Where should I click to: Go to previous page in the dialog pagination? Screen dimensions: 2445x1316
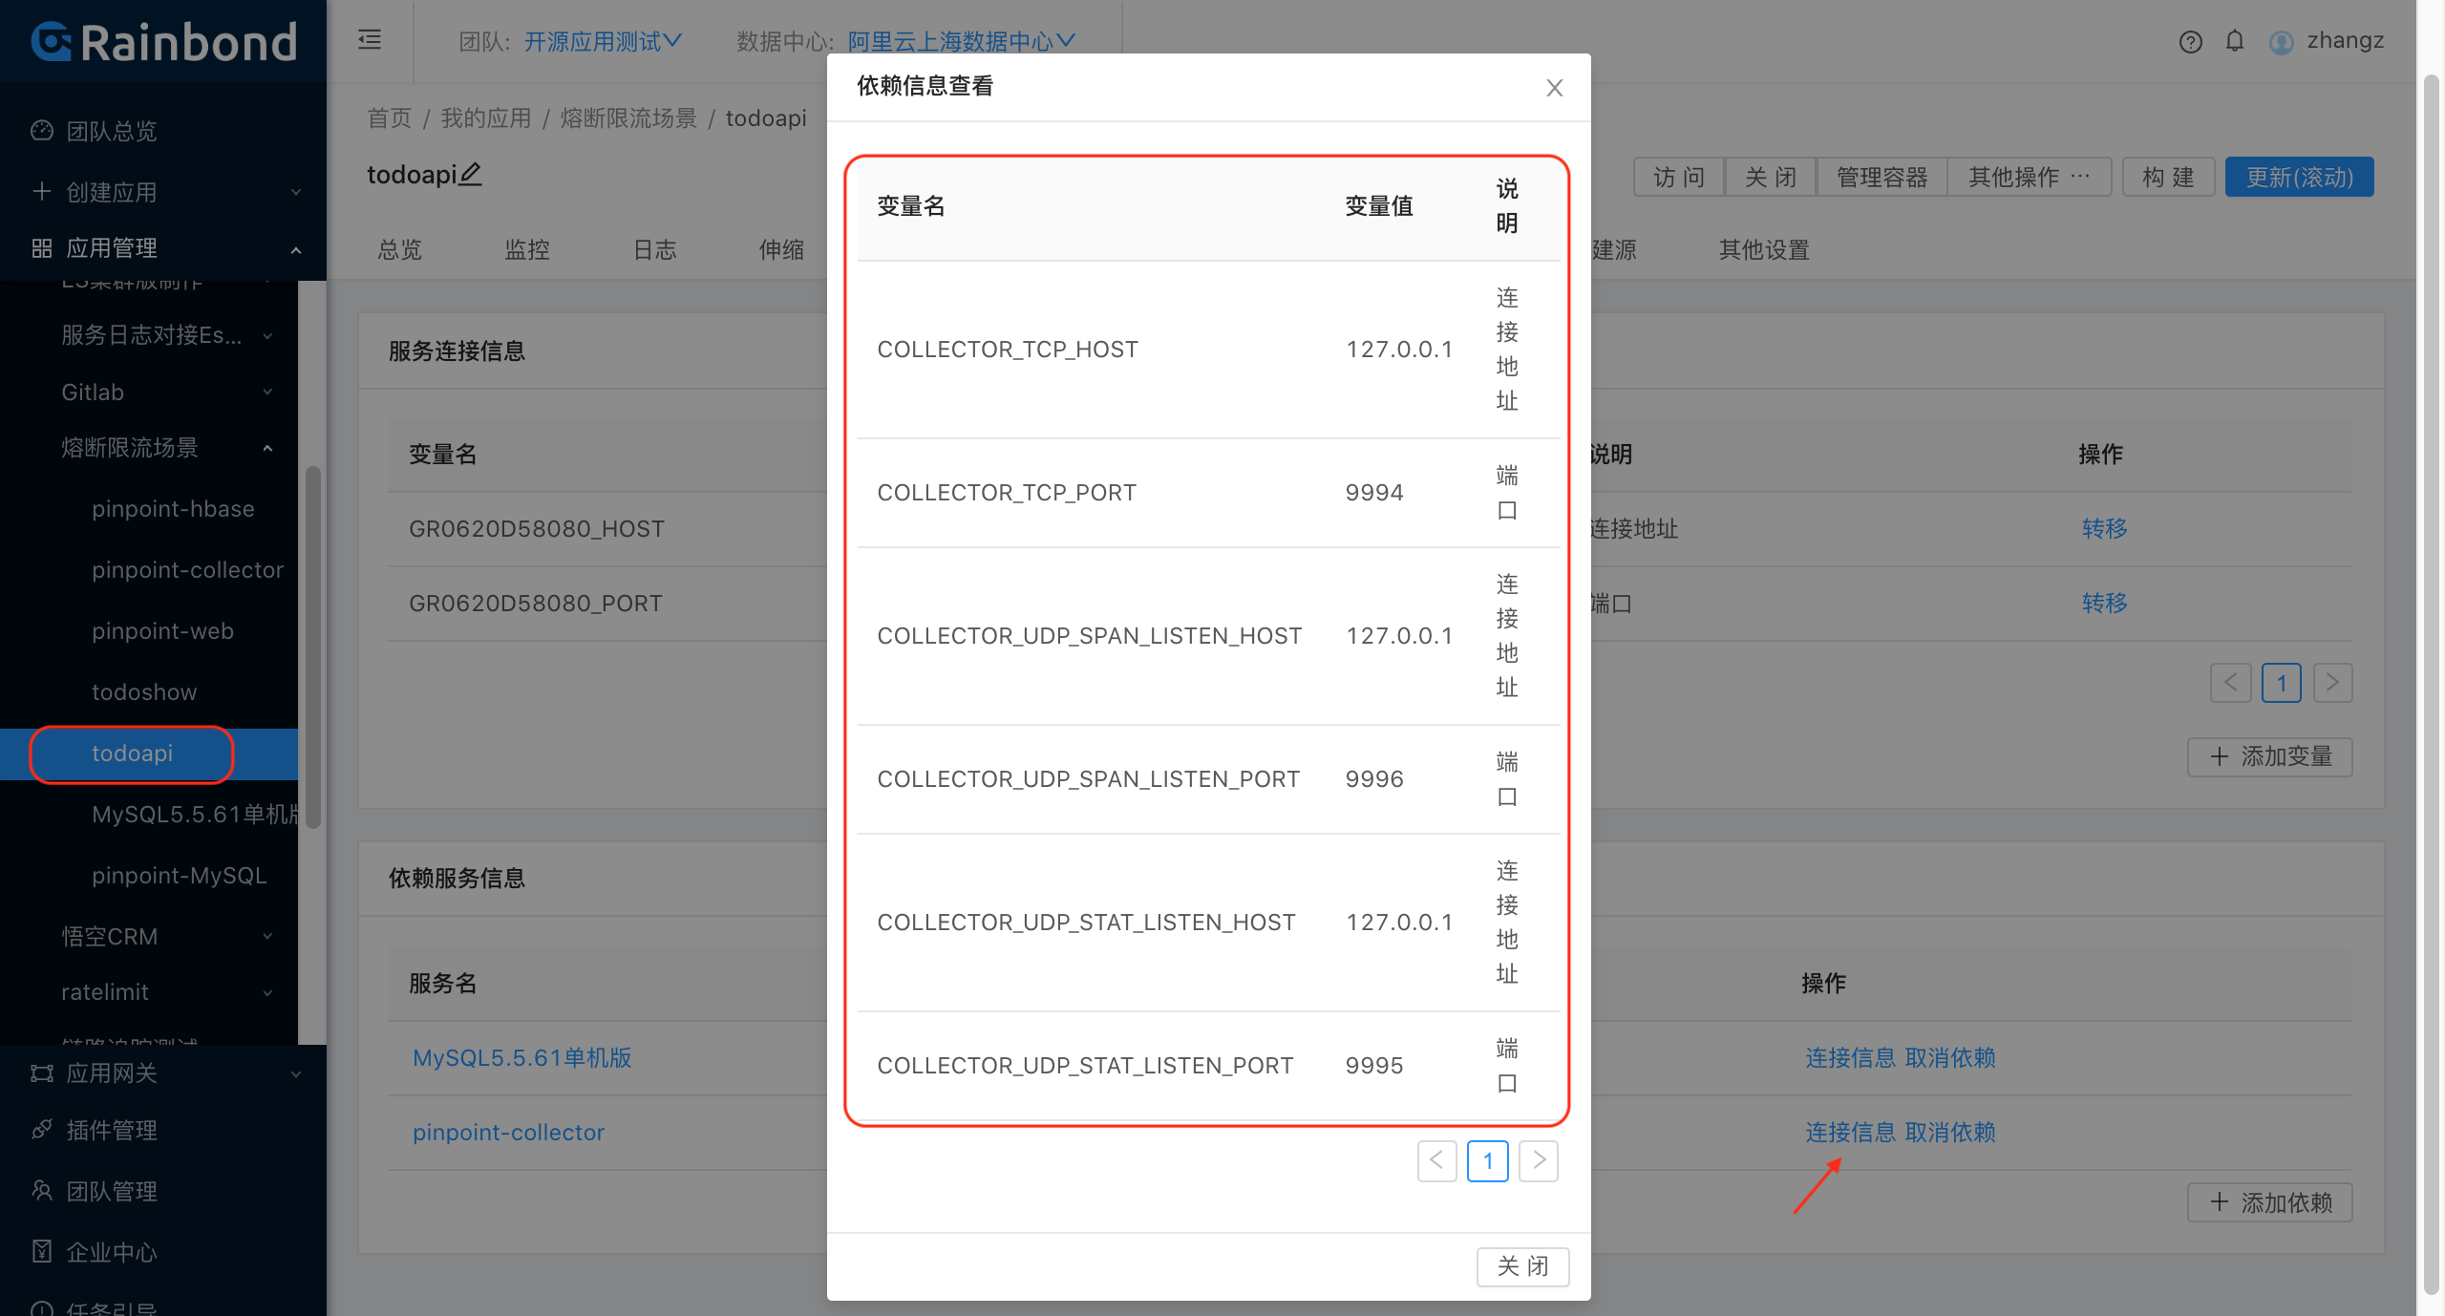tap(1437, 1161)
